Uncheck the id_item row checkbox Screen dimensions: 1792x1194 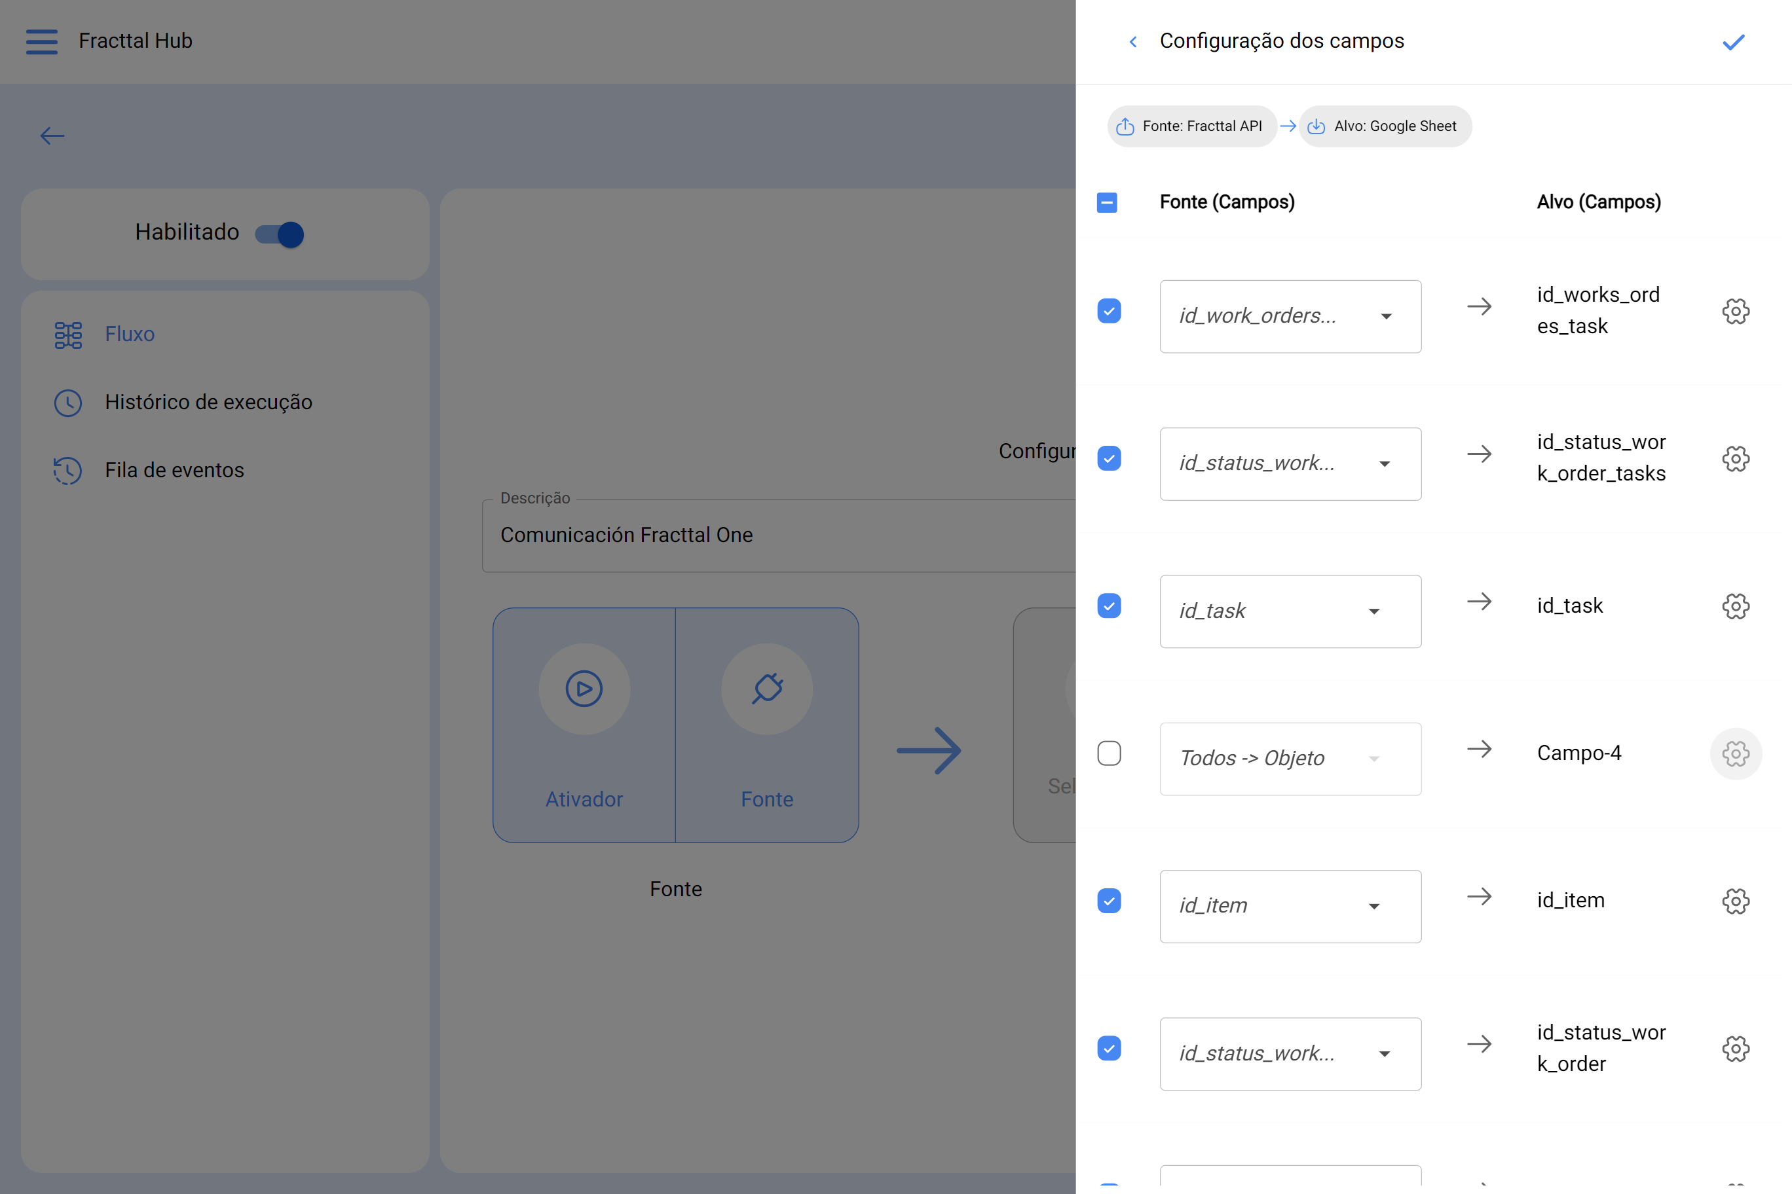(1109, 901)
